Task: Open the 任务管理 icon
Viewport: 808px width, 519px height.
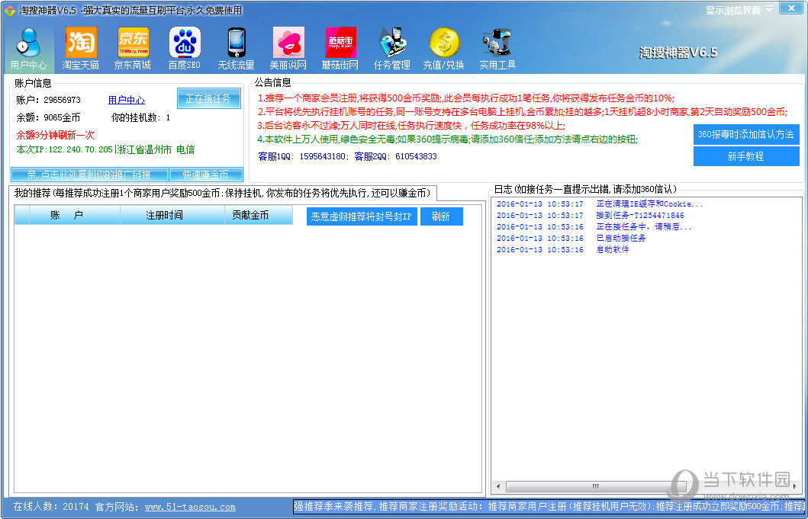Action: (392, 49)
